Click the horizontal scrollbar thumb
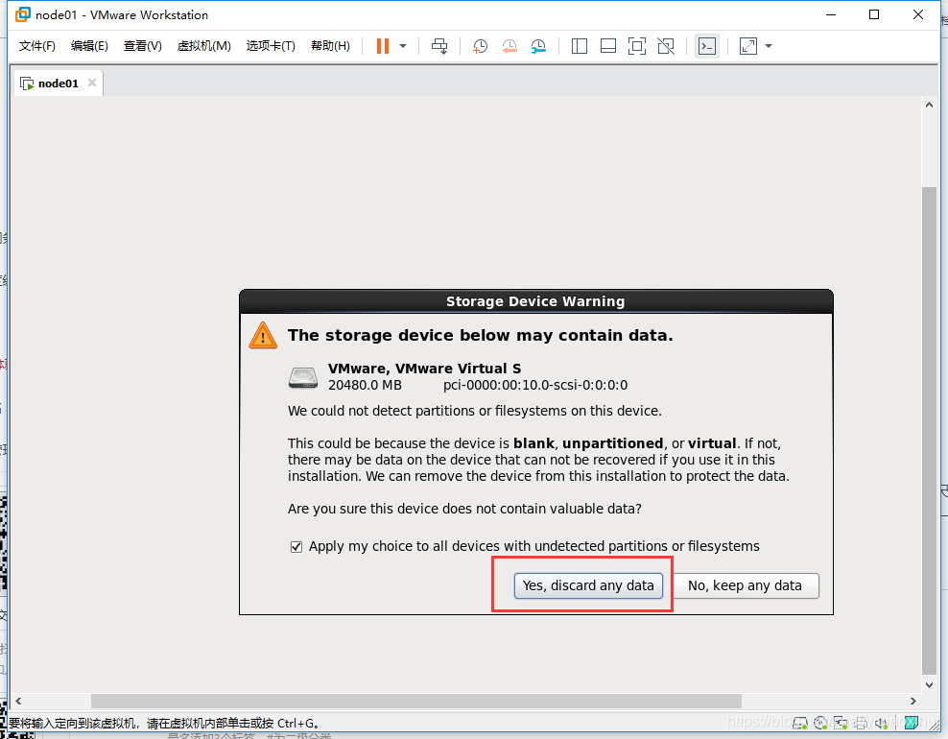Image resolution: width=948 pixels, height=739 pixels. click(416, 701)
